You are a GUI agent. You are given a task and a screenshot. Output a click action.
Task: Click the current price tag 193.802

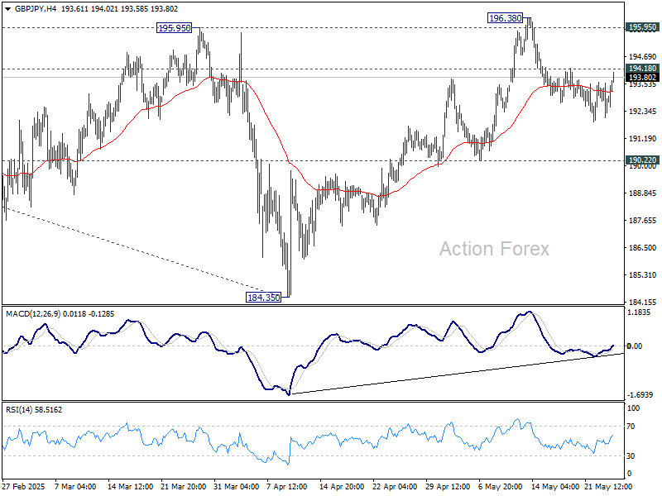click(x=642, y=77)
